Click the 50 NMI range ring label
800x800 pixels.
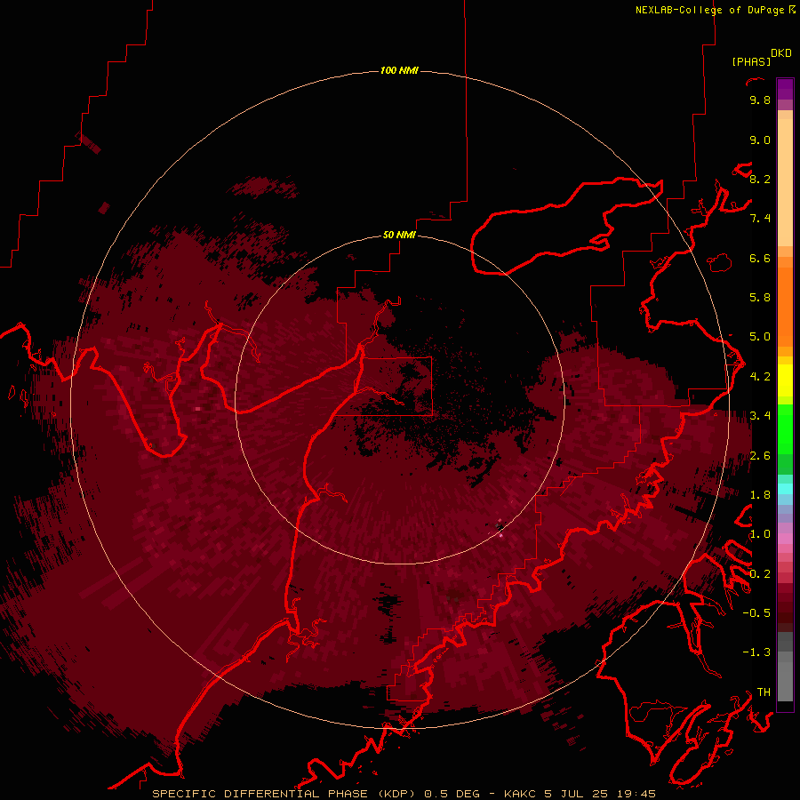(x=399, y=235)
